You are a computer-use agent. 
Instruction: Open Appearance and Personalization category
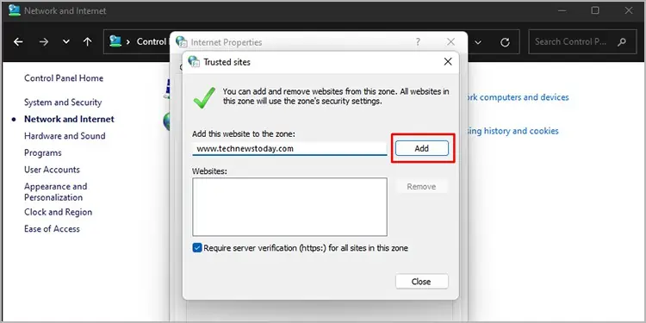click(56, 192)
